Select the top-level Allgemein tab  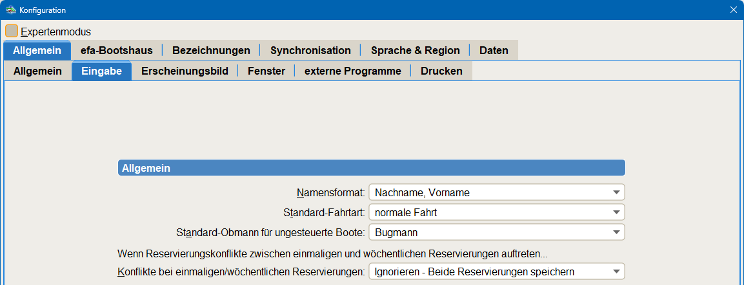click(37, 50)
